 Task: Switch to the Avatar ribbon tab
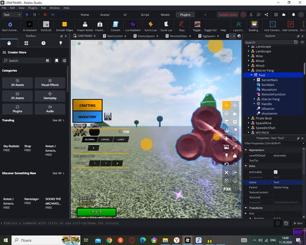(x=105, y=15)
